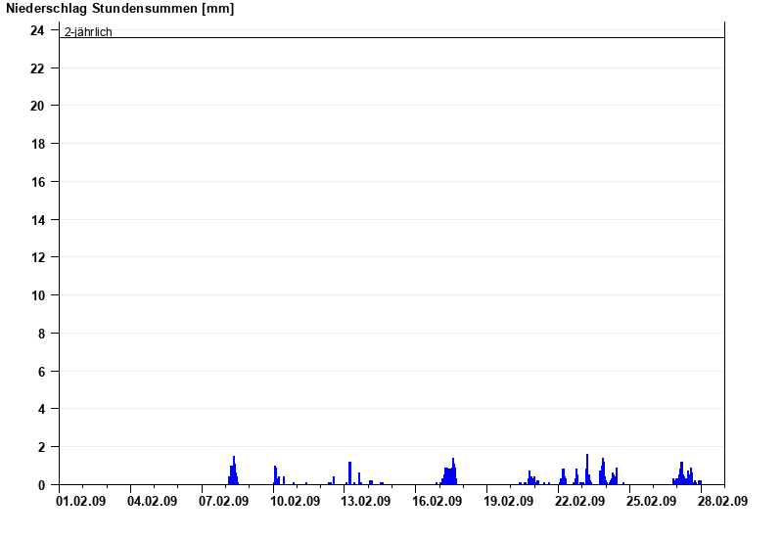This screenshot has width=783, height=538.
Task: Select the 01.02.09 date label
Action: pyautogui.click(x=82, y=501)
